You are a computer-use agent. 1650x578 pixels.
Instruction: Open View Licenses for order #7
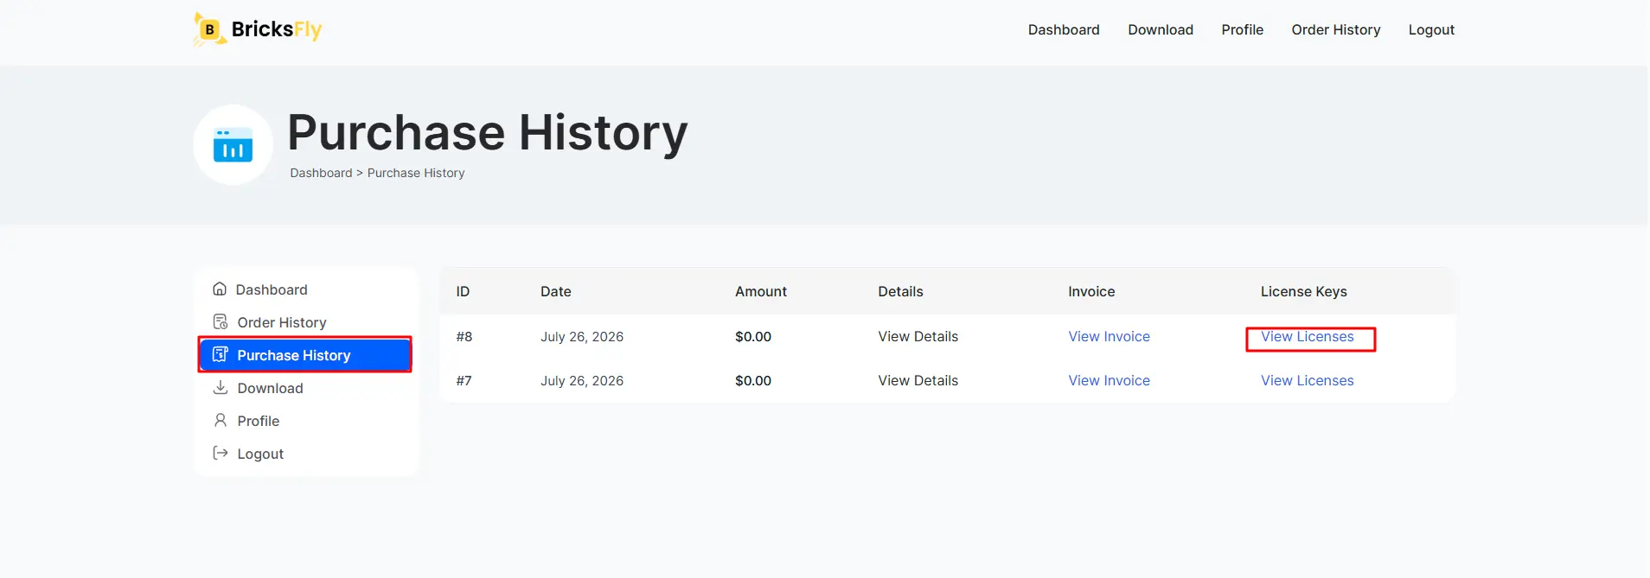[x=1307, y=380]
